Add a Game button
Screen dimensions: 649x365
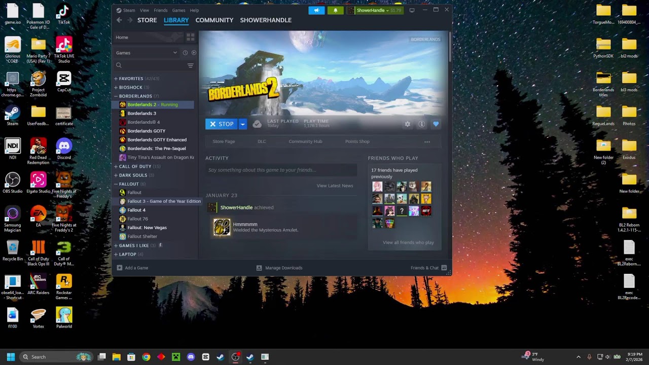pos(132,268)
